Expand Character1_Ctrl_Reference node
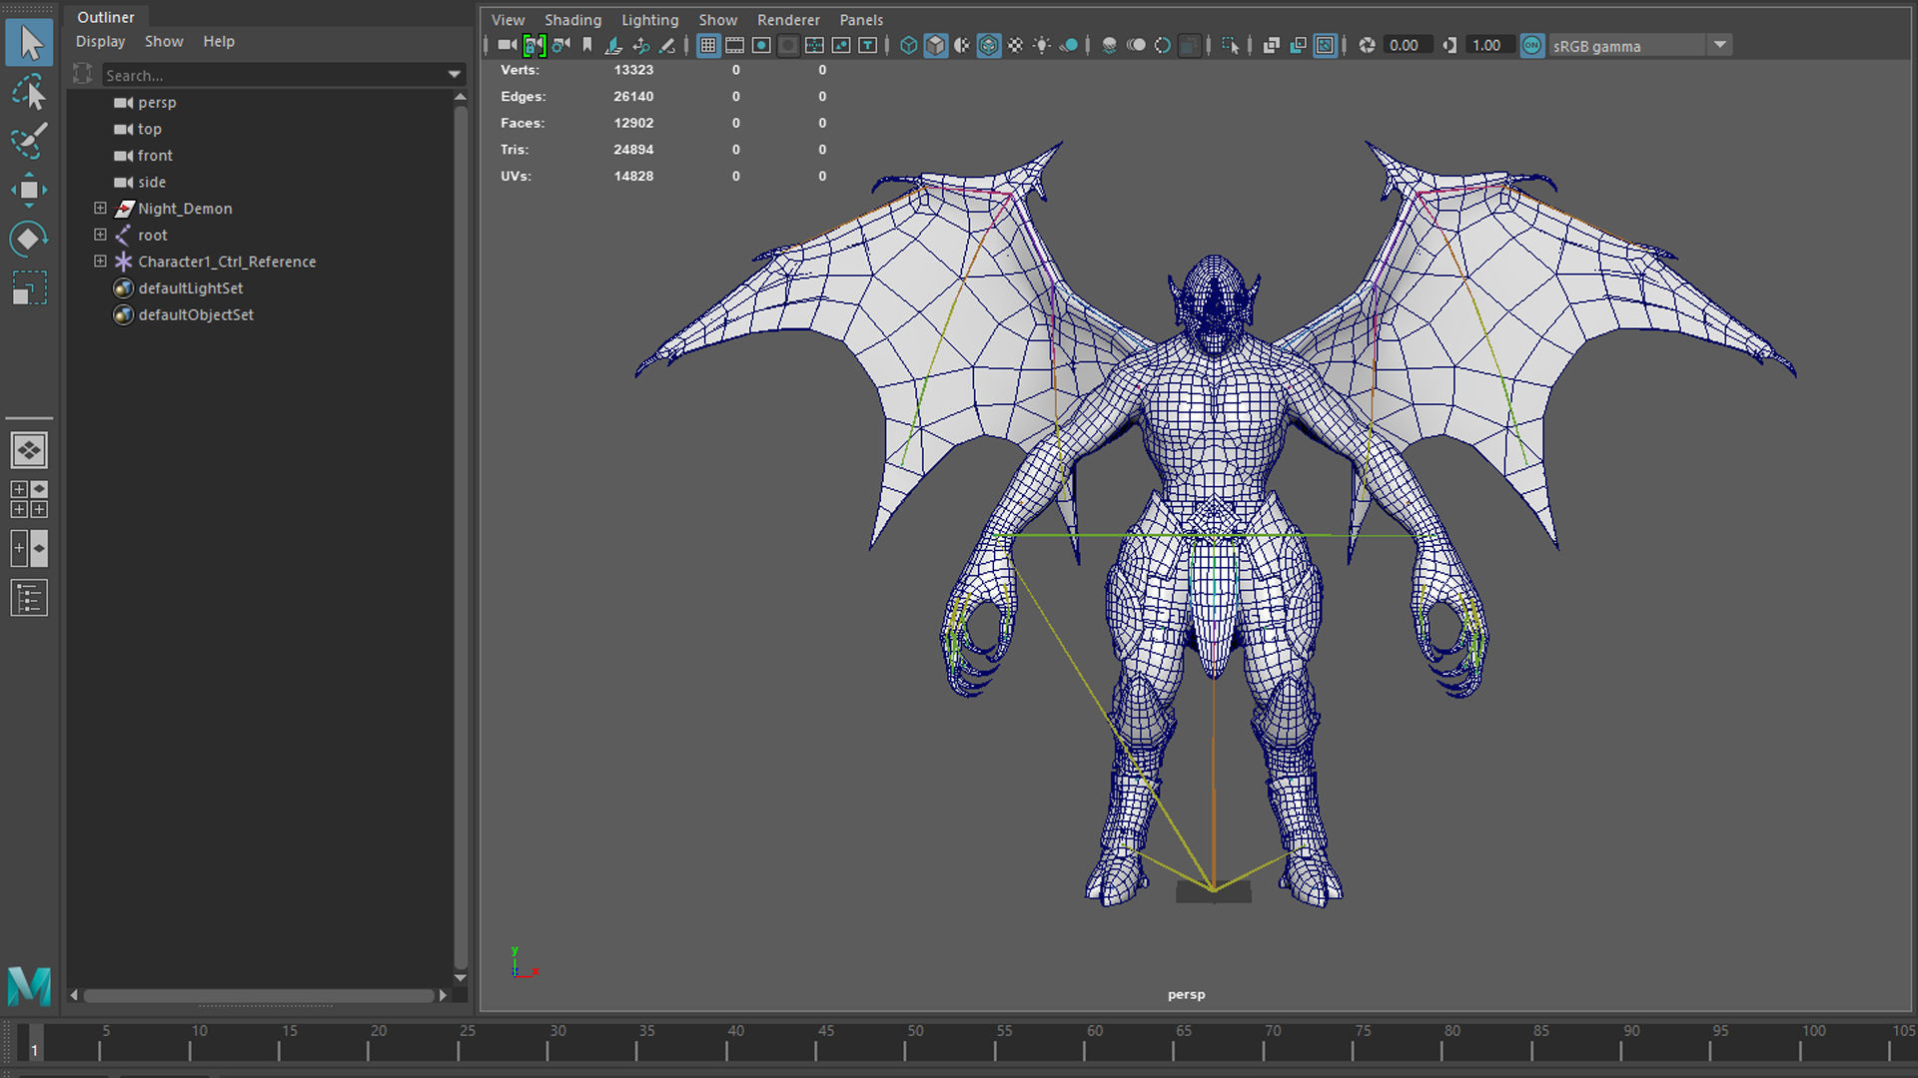The image size is (1918, 1078). 100,261
